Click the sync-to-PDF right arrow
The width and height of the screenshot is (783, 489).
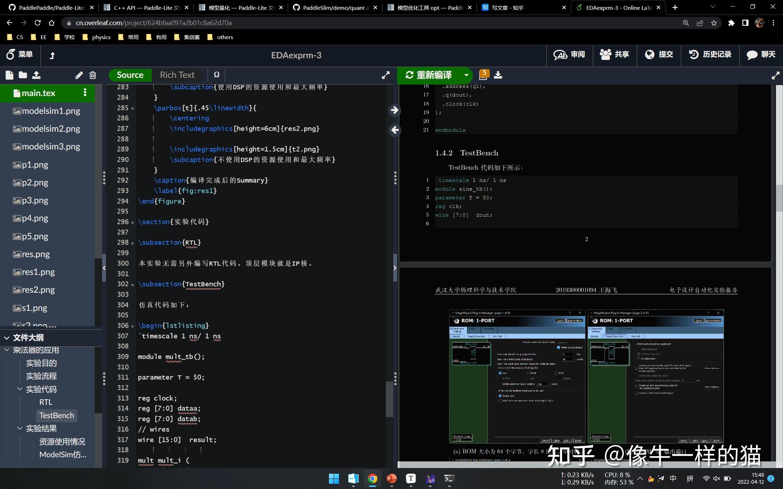395,110
